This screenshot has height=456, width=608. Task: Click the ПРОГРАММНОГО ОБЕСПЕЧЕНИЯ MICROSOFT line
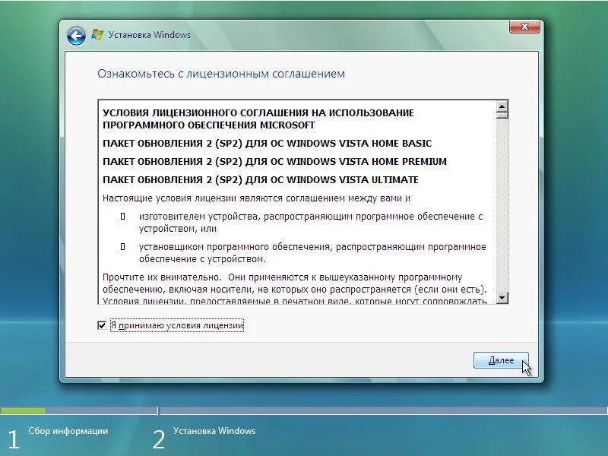pos(208,125)
